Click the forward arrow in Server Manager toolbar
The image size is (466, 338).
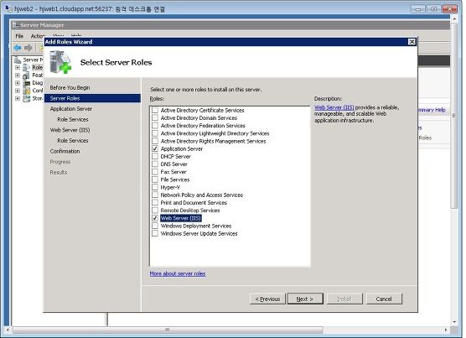pyautogui.click(x=28, y=48)
